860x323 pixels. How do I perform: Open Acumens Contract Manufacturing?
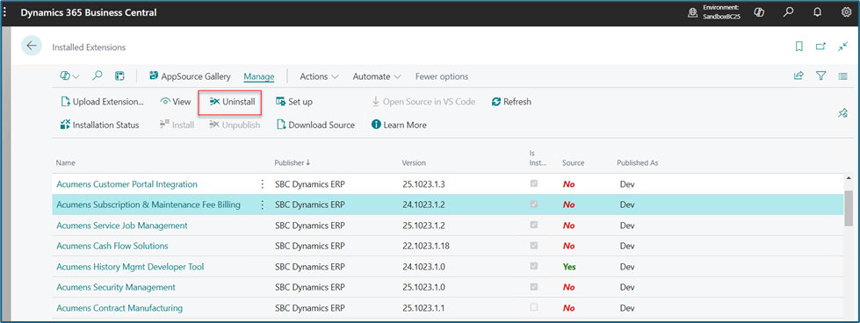pyautogui.click(x=119, y=308)
